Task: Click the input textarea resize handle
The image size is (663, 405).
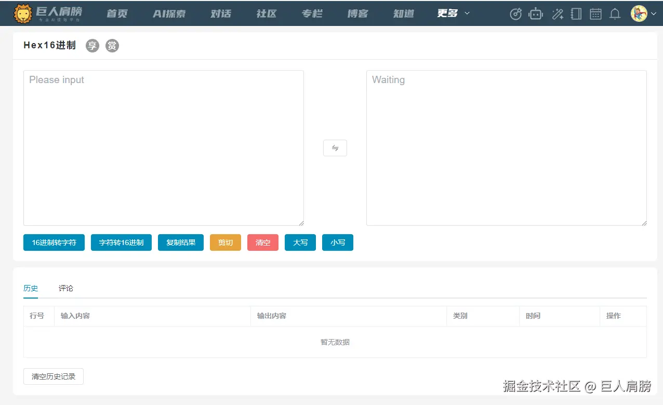Action: (x=300, y=222)
